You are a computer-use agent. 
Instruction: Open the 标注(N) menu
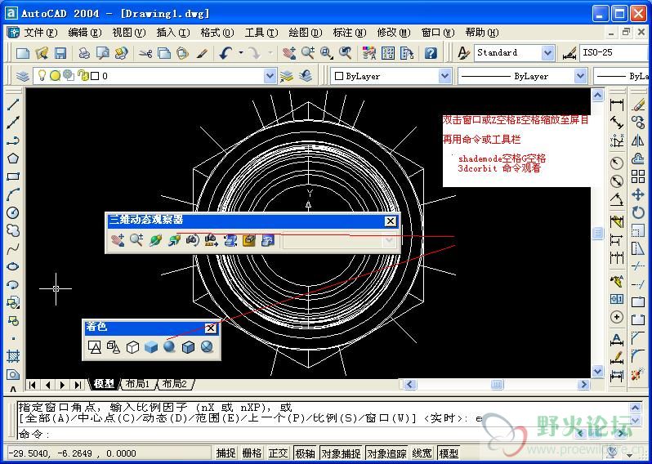[350, 33]
